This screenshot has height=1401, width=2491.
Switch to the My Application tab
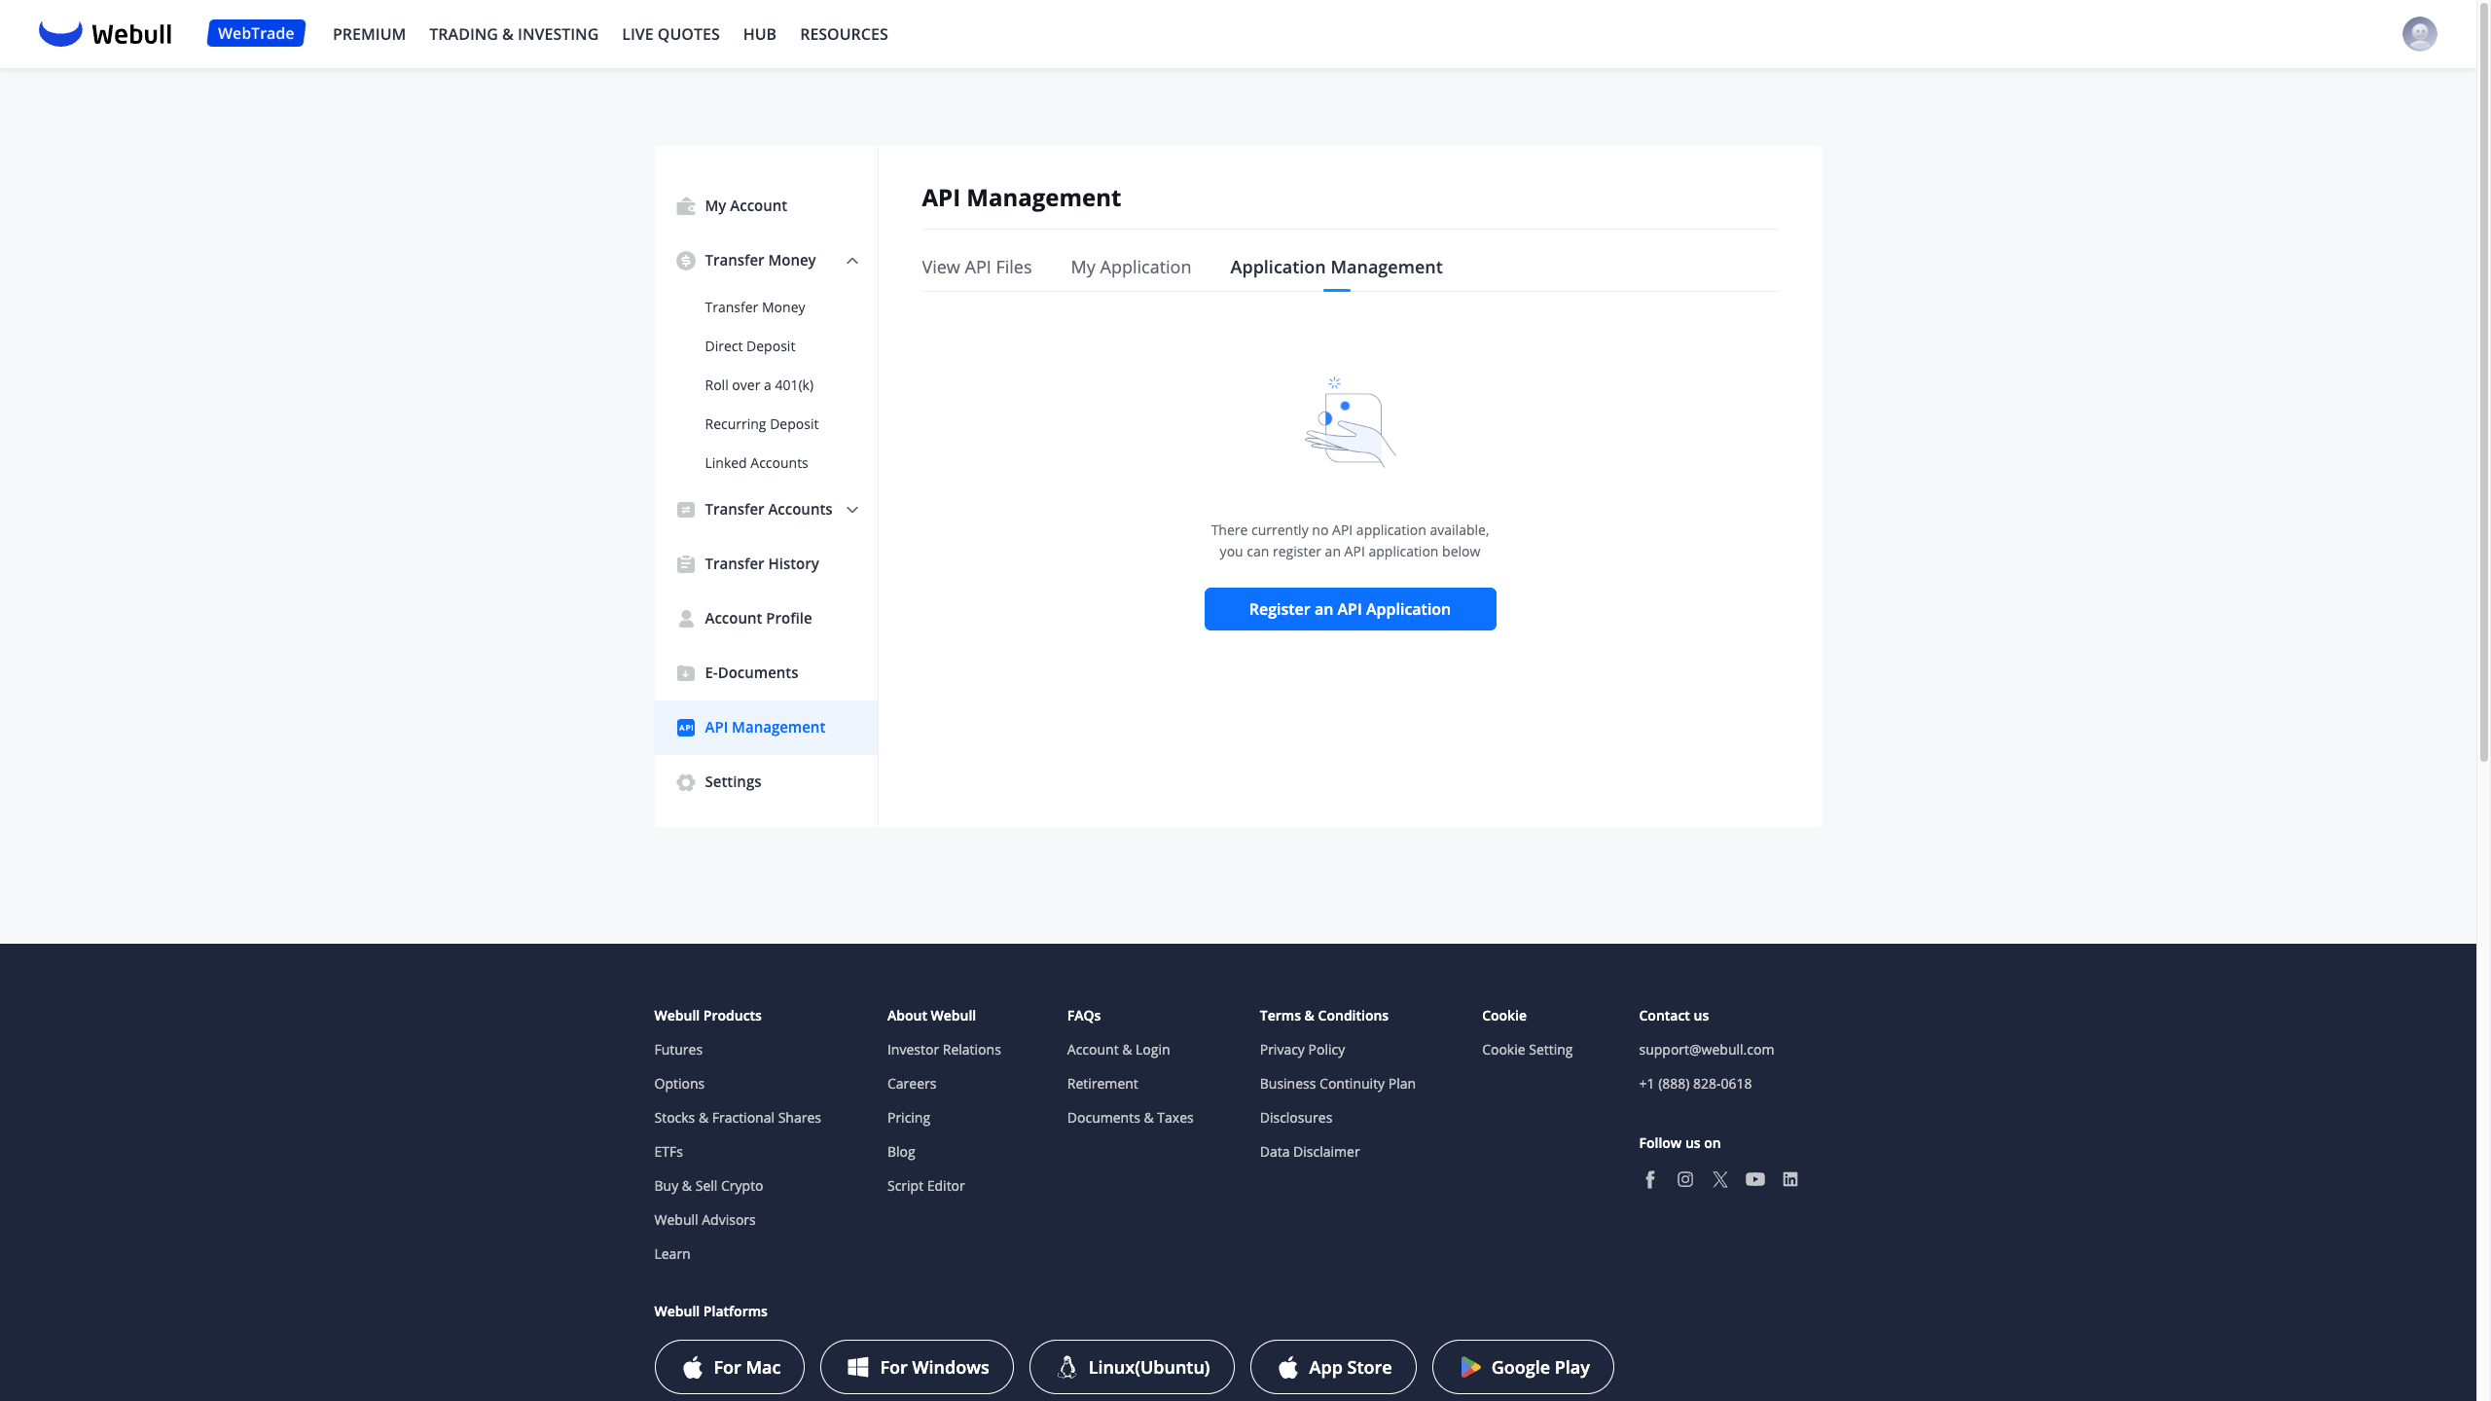pyautogui.click(x=1131, y=267)
